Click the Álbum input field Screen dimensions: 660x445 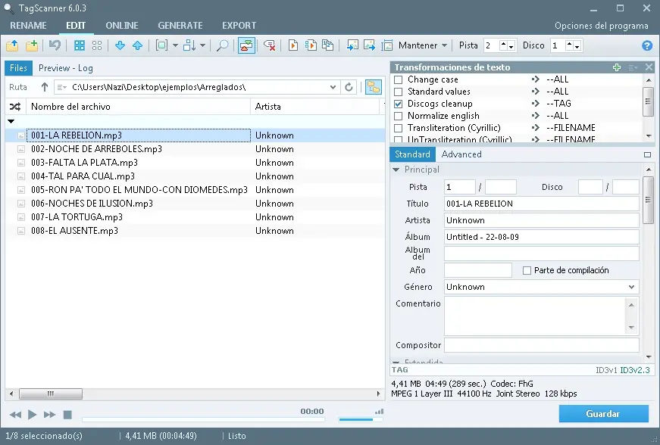click(x=541, y=237)
